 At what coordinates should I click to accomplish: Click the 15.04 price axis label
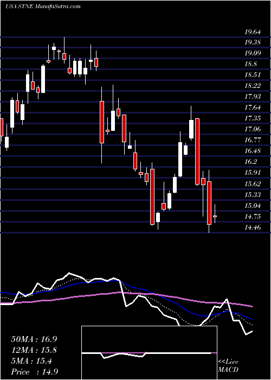253,206
